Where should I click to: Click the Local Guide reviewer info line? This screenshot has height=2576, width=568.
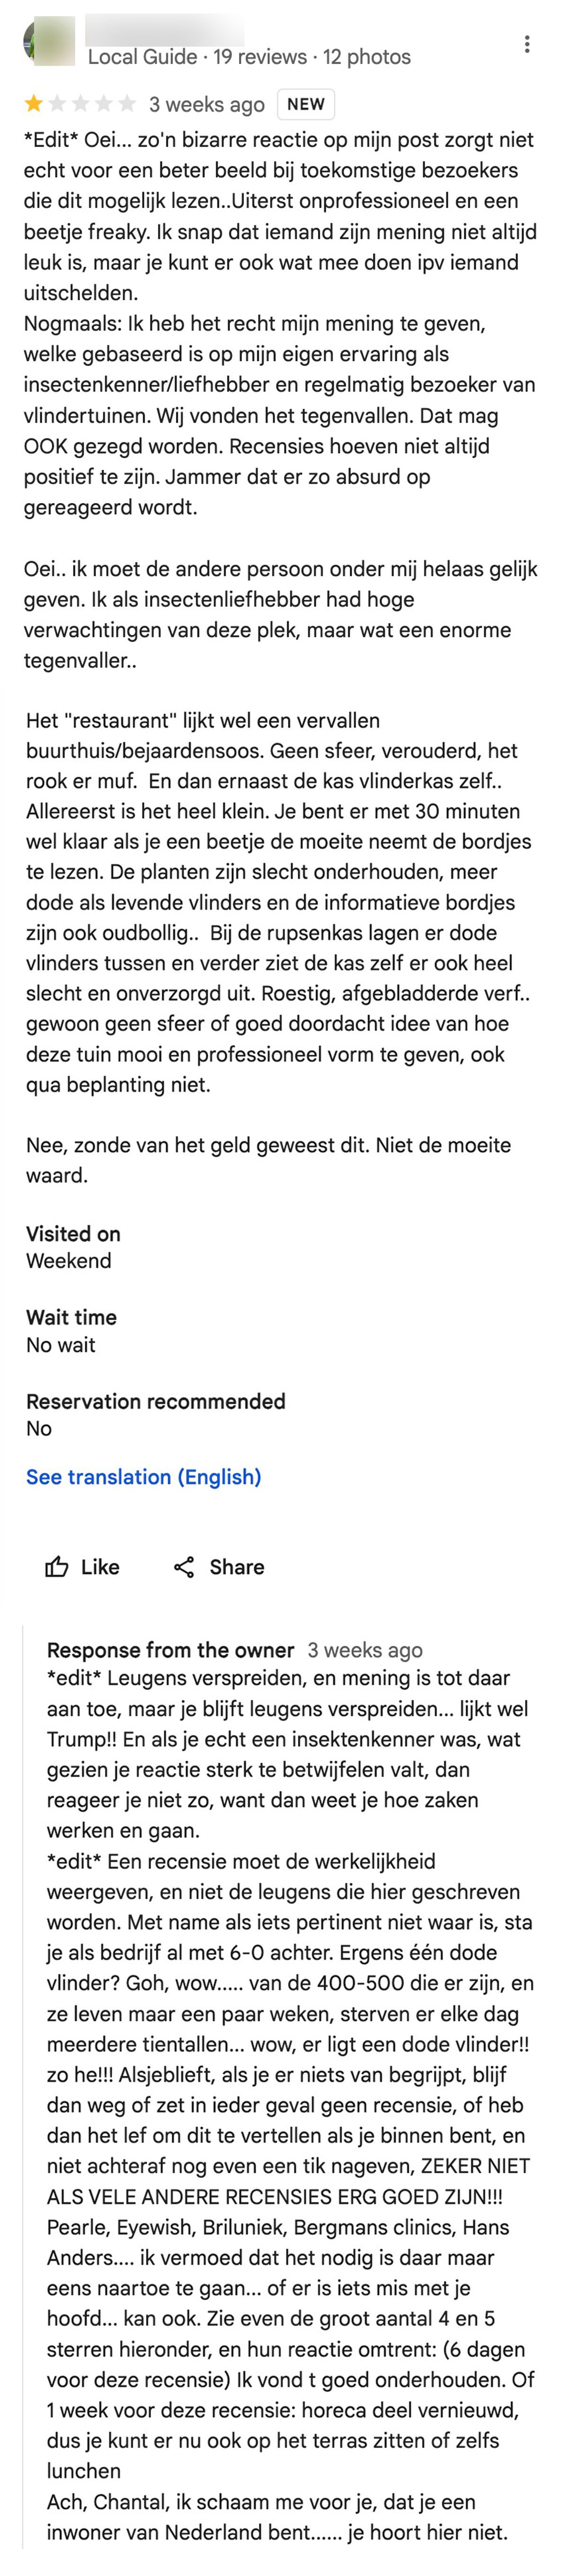click(x=249, y=57)
